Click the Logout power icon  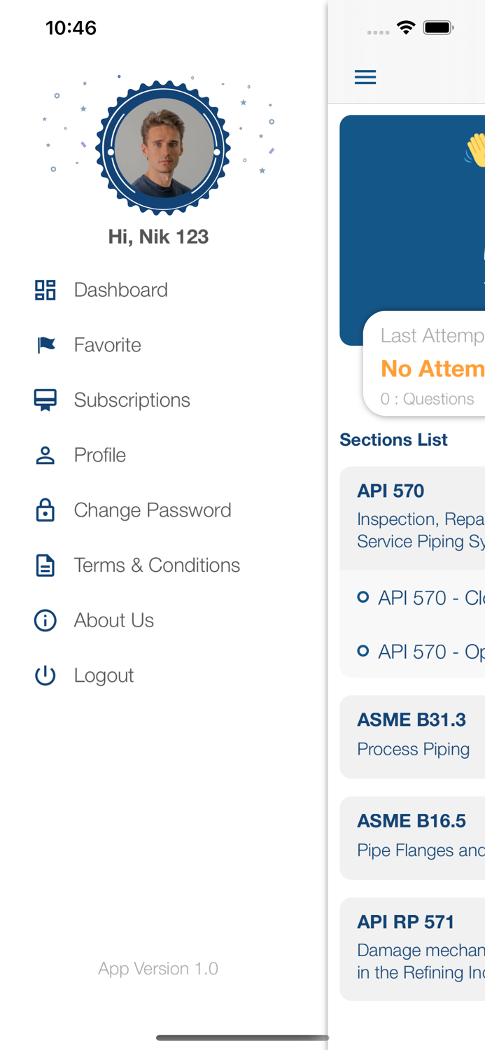point(45,675)
